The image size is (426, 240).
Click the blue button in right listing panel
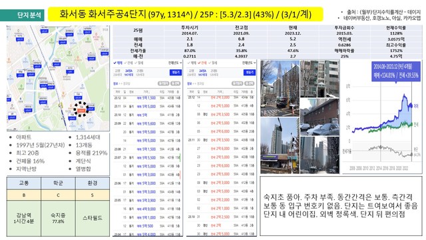point(250,73)
